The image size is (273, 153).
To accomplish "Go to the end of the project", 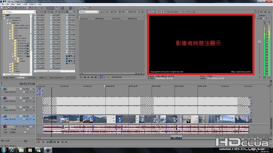I will pyautogui.click(x=66, y=142).
